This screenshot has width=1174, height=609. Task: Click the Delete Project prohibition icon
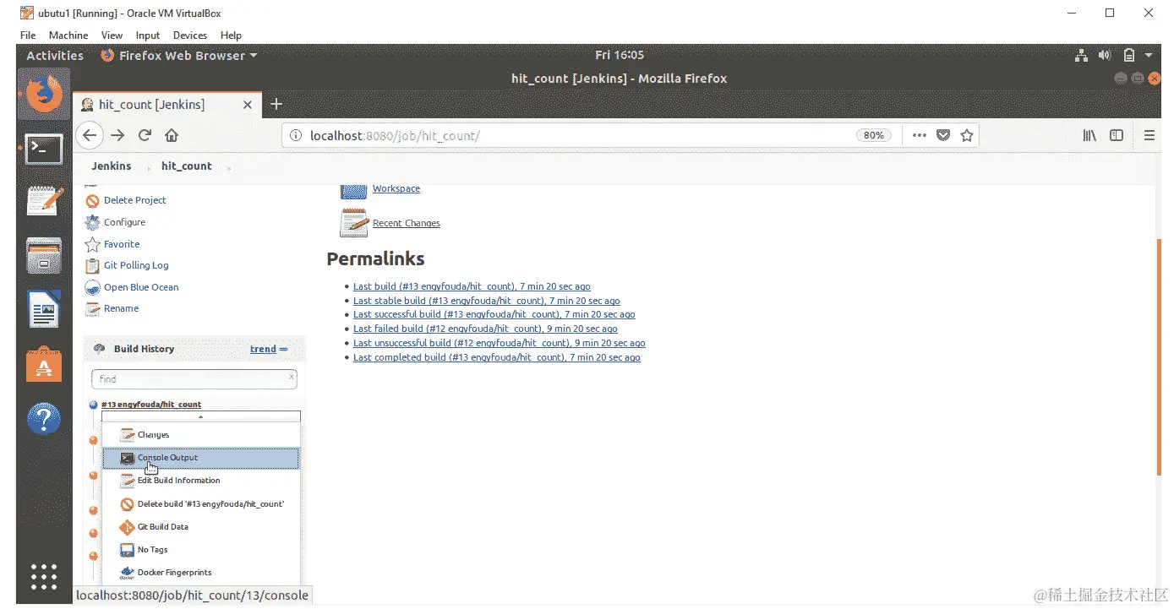[x=92, y=200]
